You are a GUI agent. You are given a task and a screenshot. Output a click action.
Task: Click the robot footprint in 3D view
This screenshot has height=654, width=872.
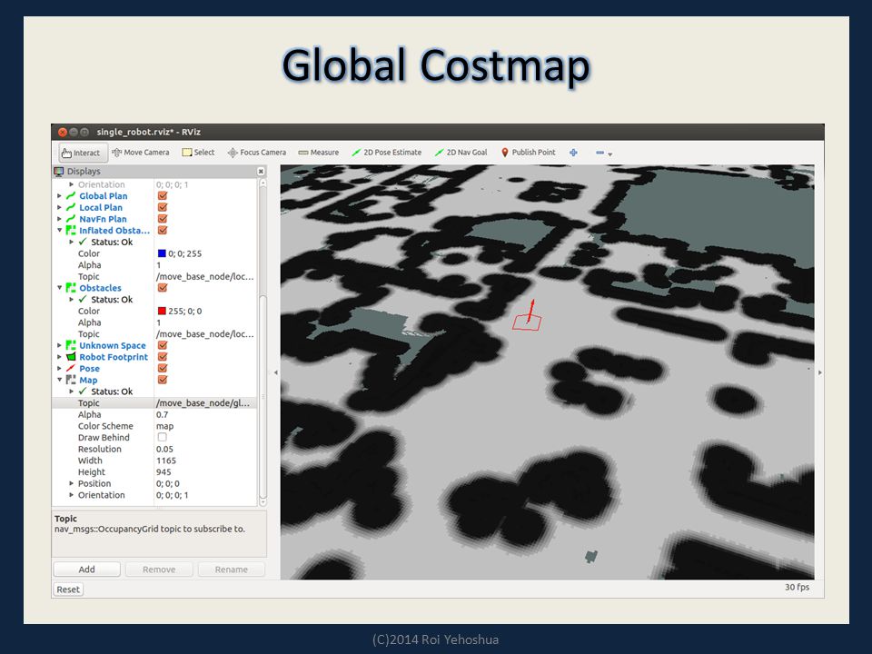(527, 322)
